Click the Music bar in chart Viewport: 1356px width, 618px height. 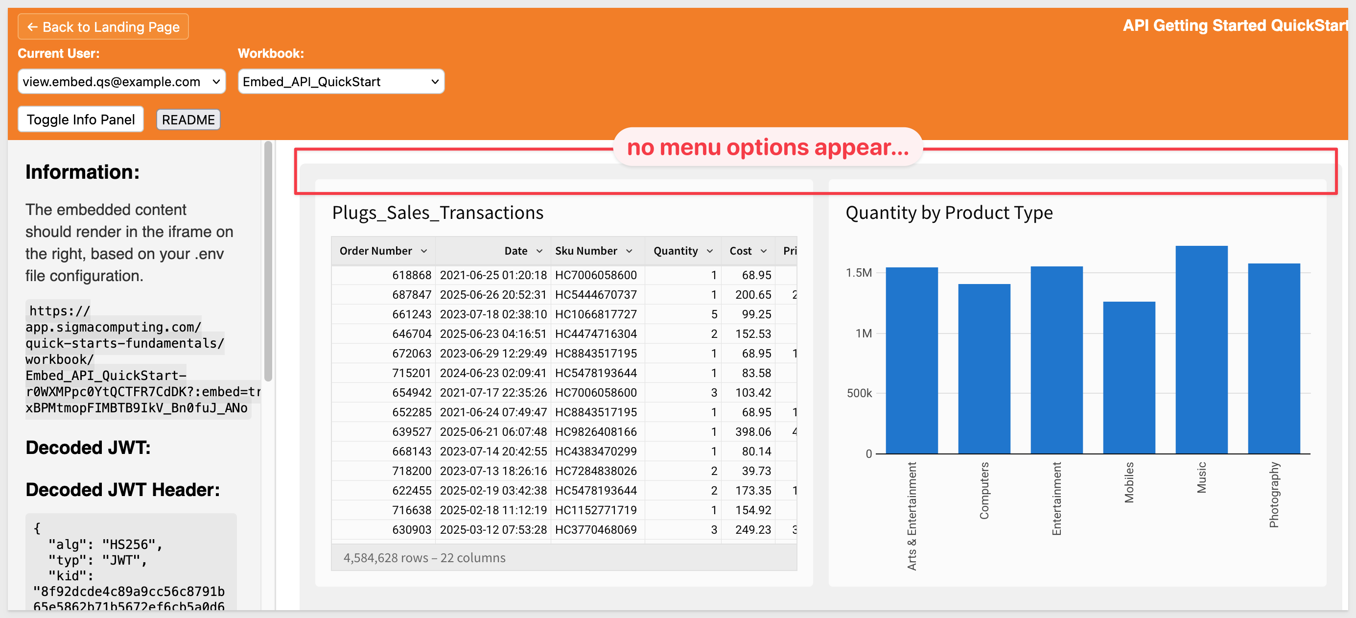(x=1201, y=350)
